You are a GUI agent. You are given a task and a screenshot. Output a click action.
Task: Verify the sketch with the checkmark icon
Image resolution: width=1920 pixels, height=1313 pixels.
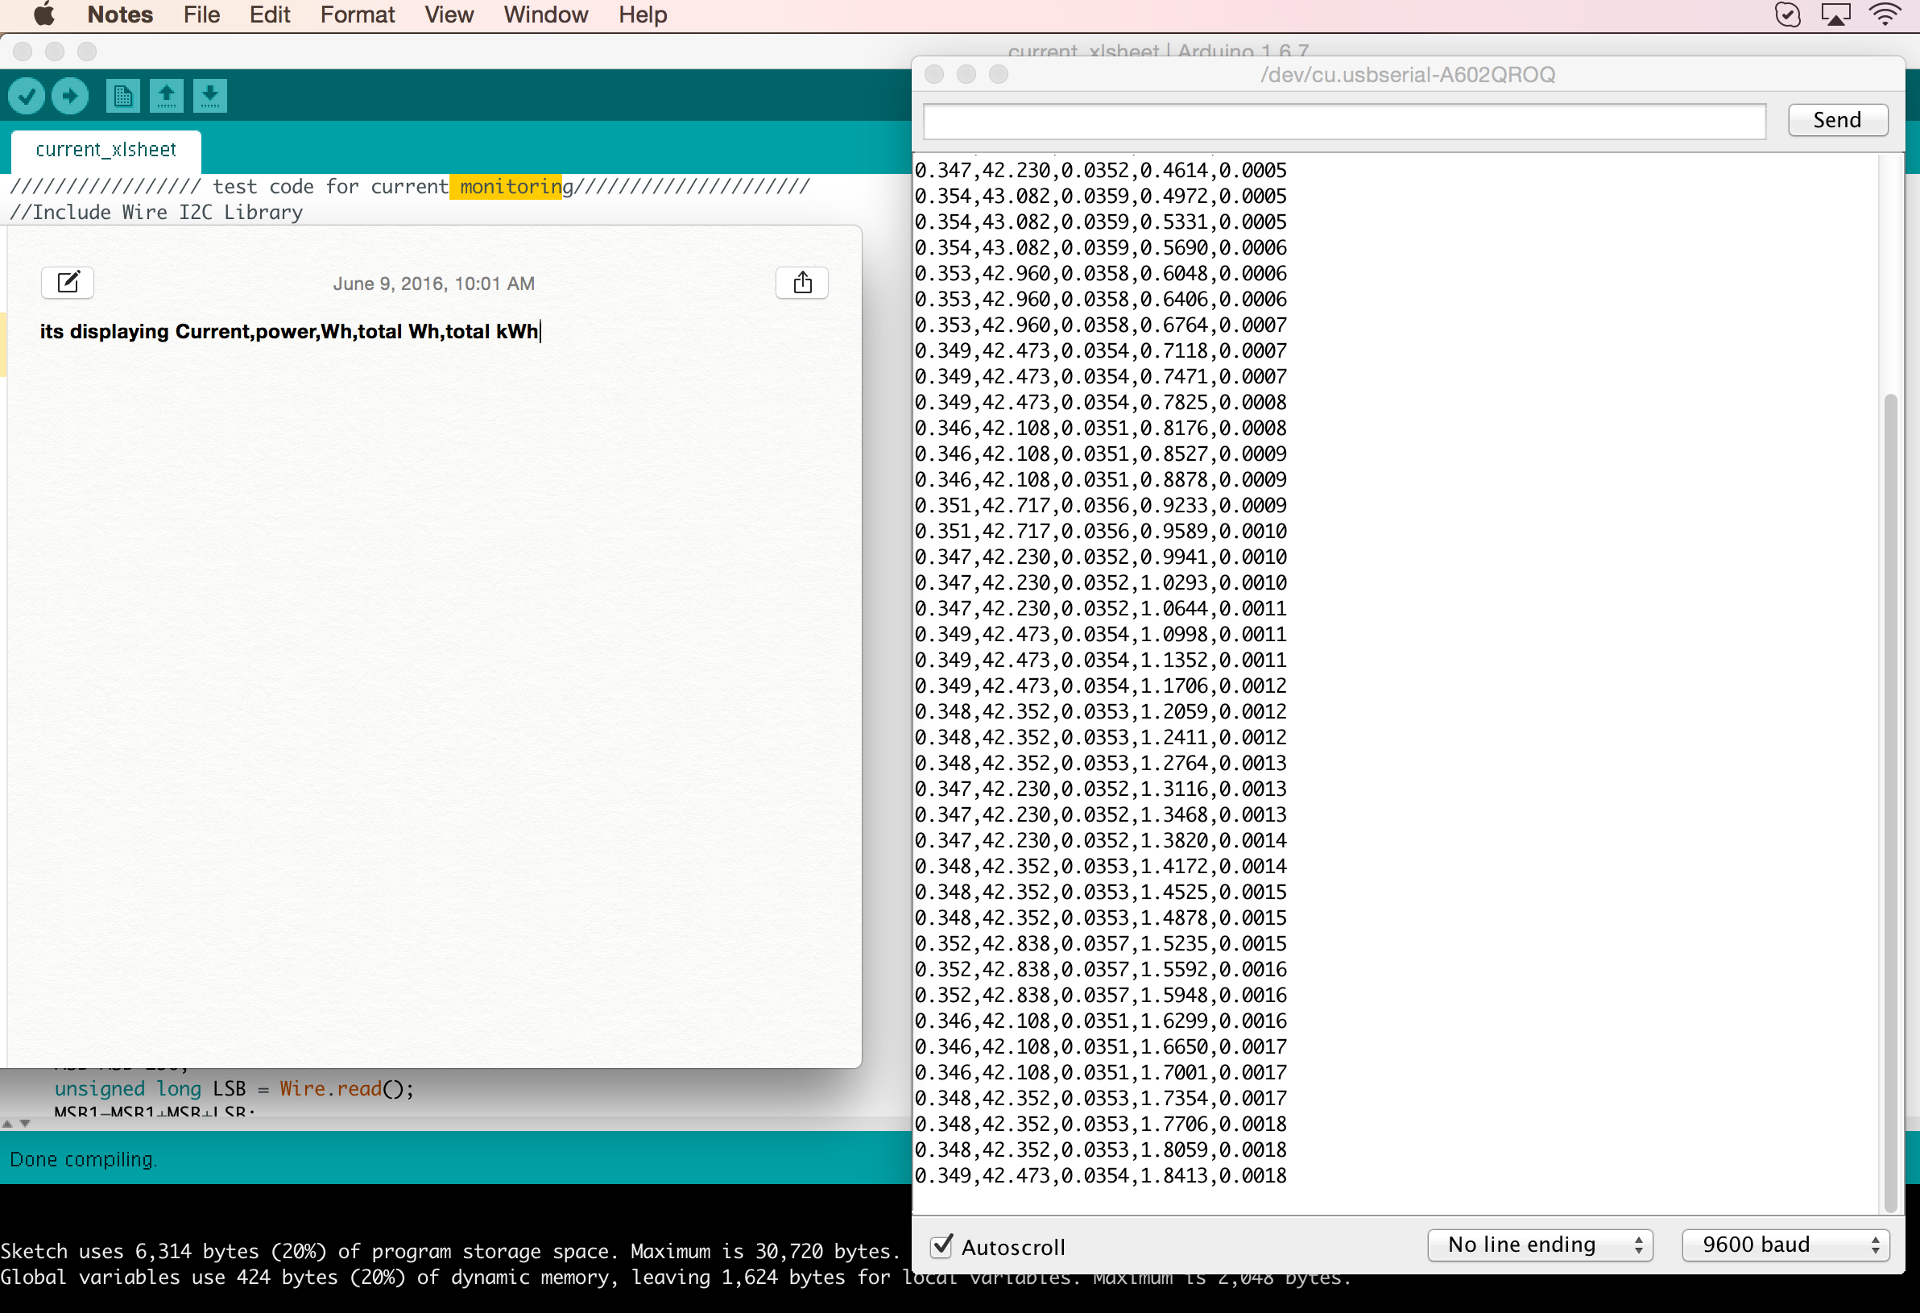click(x=27, y=95)
